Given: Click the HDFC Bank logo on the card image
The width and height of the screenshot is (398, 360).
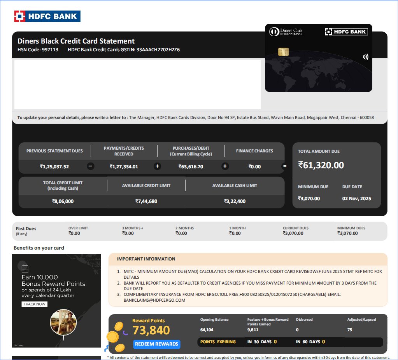Looking at the screenshot, I should pos(346,32).
